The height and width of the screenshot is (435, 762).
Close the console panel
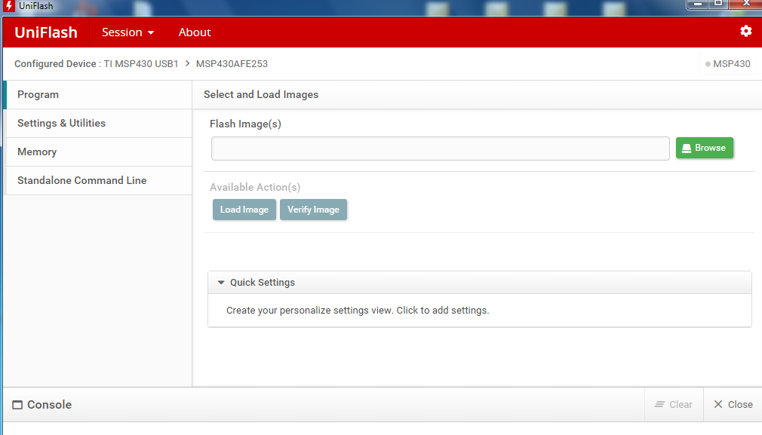(733, 404)
